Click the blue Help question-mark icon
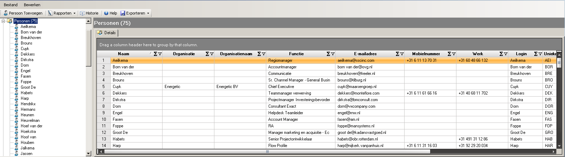This screenshot has width=565, height=157. coord(106,13)
